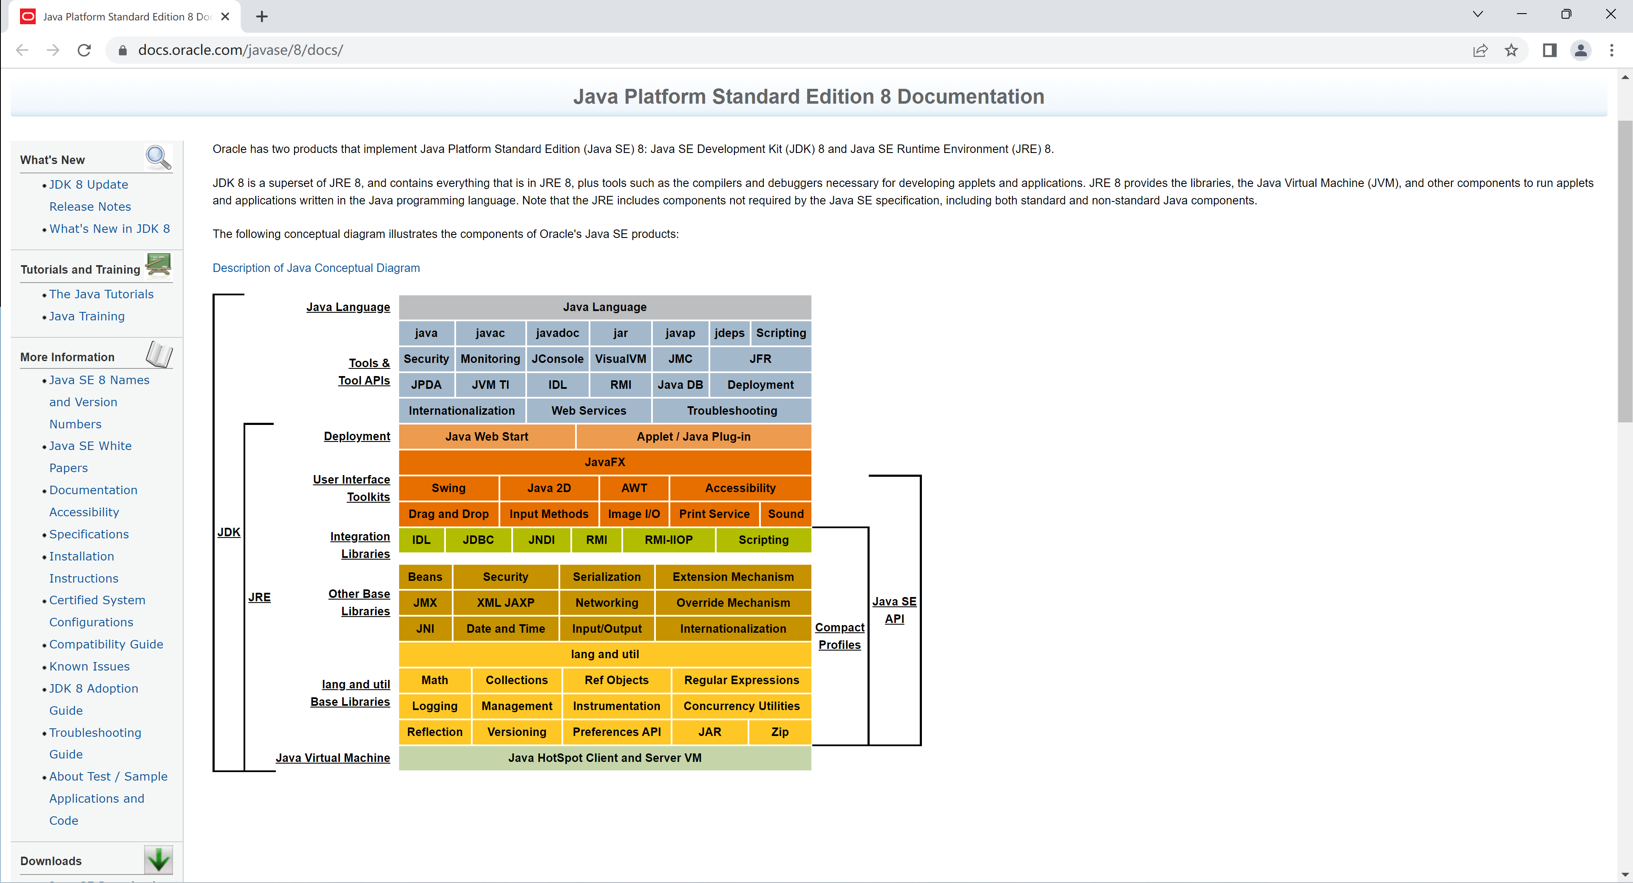Open the browser side panel icon
Image resolution: width=1633 pixels, height=883 pixels.
click(x=1549, y=50)
